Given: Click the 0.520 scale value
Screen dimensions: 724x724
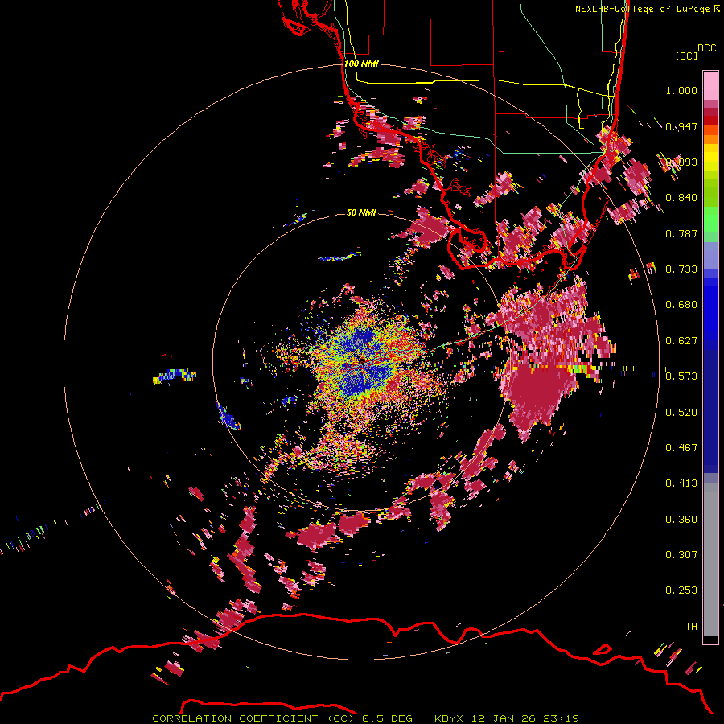Looking at the screenshot, I should coord(681,413).
